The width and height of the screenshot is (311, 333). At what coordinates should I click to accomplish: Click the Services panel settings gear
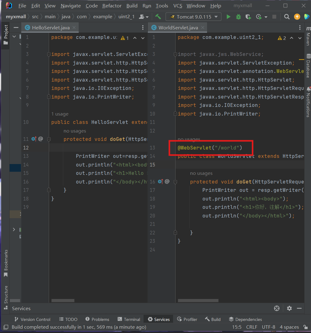coord(289,308)
